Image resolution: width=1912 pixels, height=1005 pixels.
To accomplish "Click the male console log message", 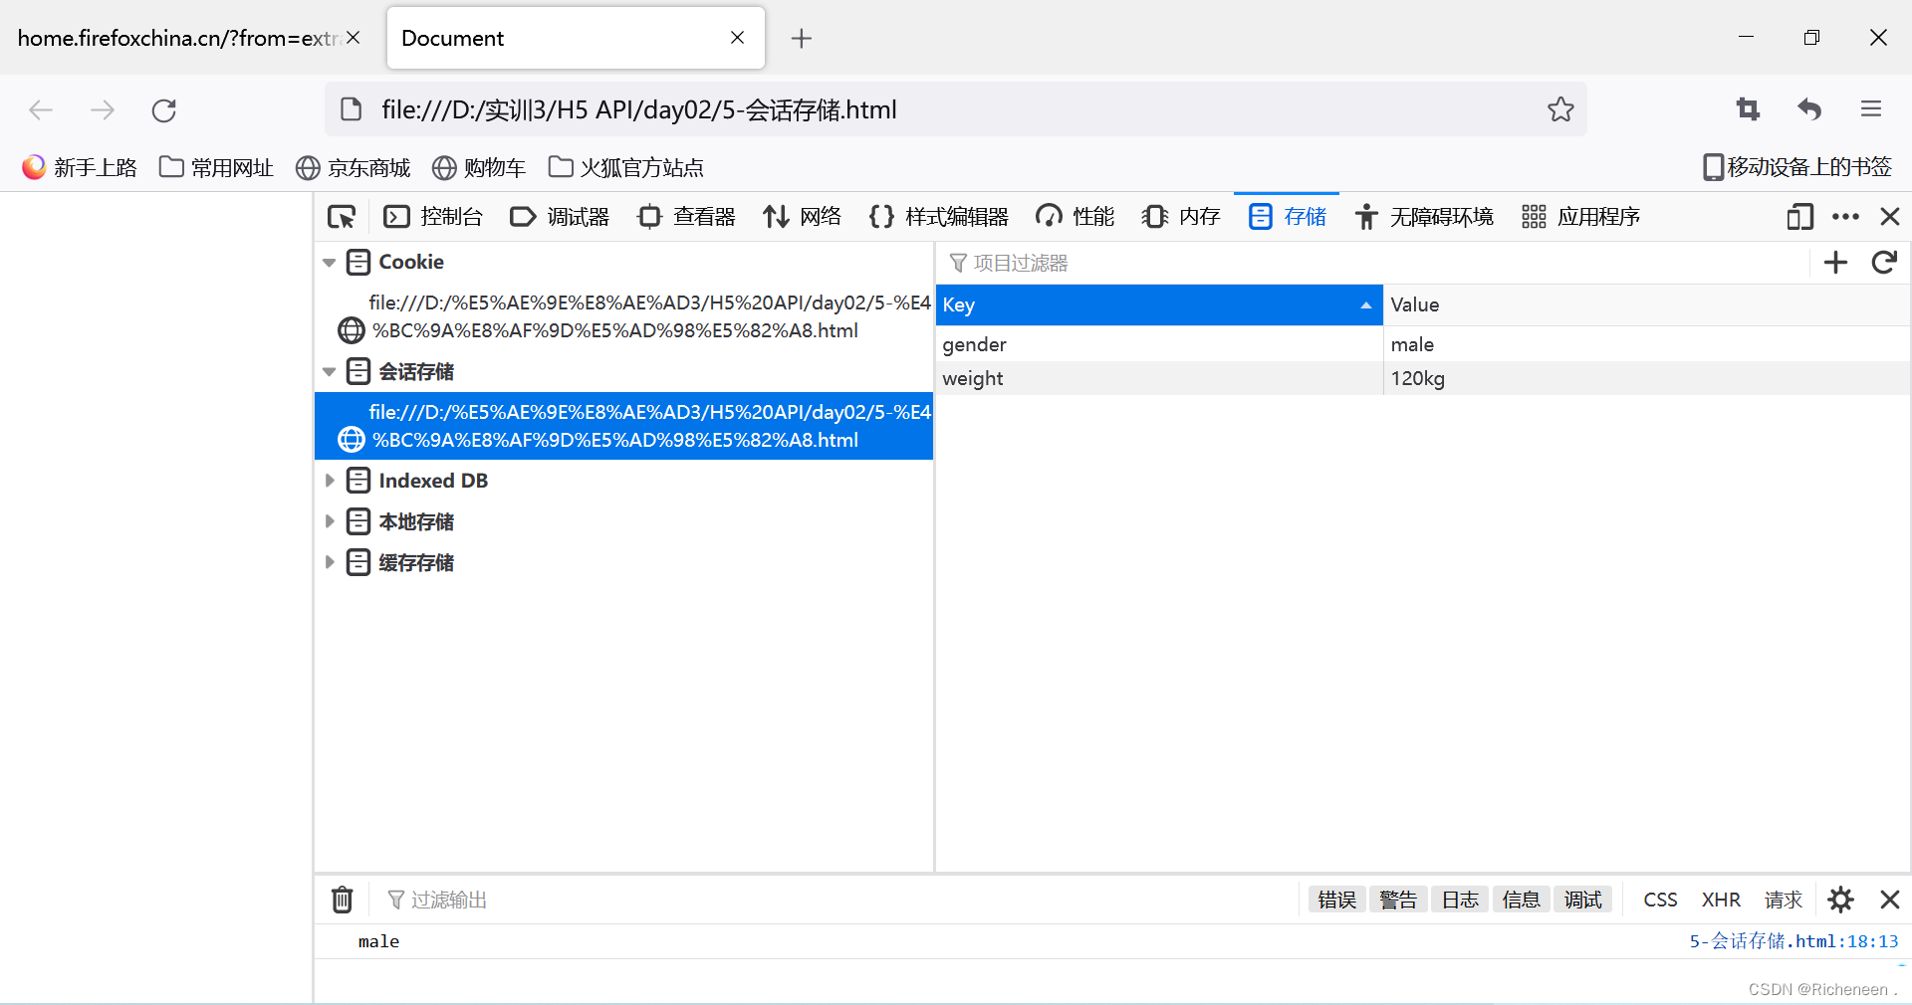I will [378, 941].
